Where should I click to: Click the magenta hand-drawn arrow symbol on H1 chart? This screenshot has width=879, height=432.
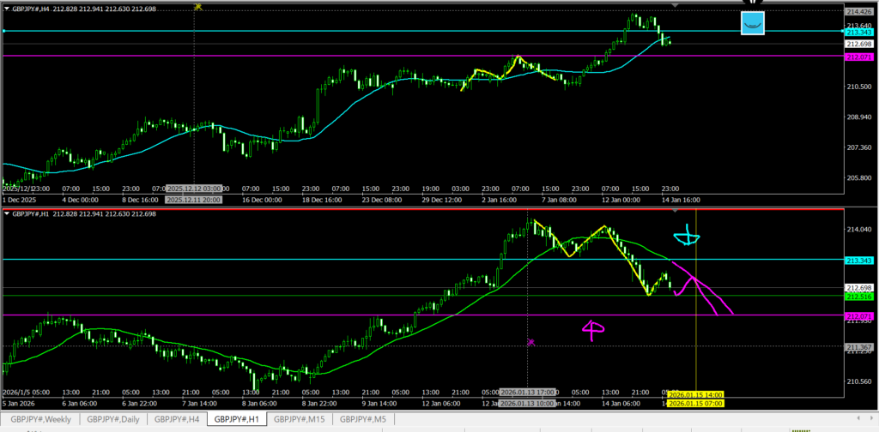click(x=592, y=330)
